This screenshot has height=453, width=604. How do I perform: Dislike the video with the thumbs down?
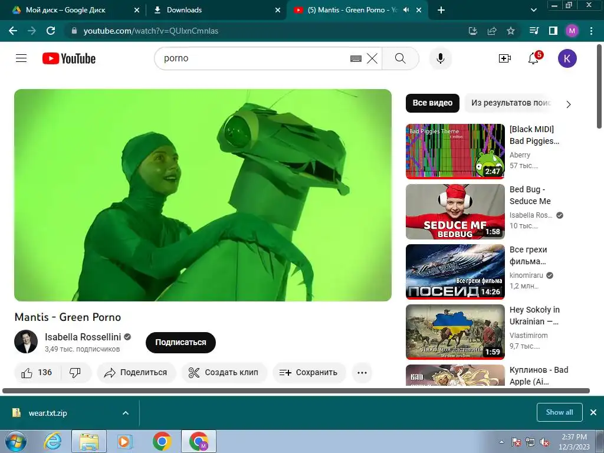click(75, 373)
